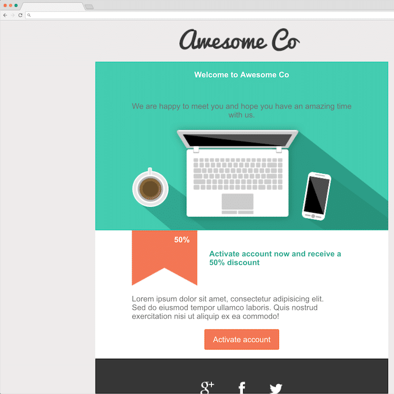Click the red close window dot
Viewport: 394px width, 394px height.
point(5,5)
